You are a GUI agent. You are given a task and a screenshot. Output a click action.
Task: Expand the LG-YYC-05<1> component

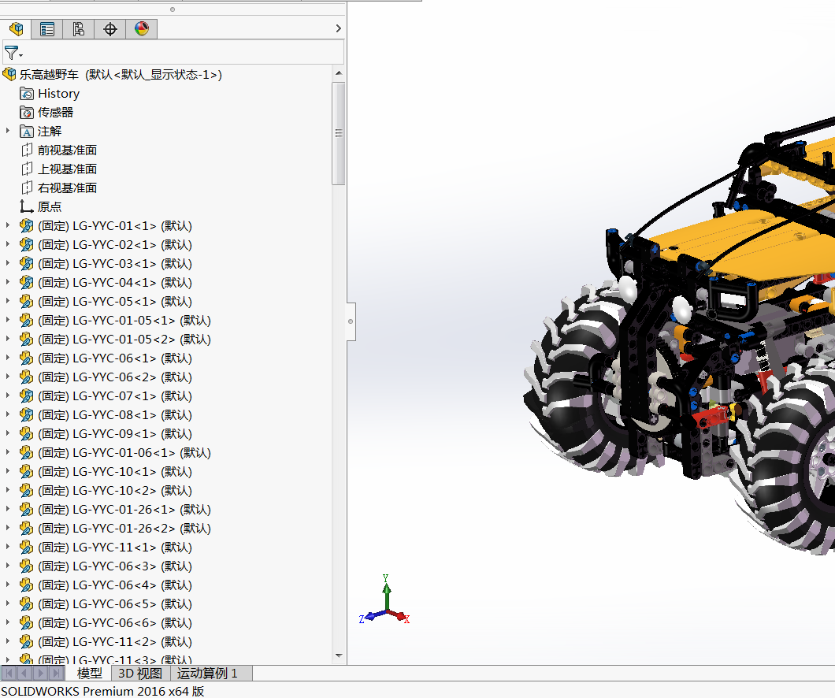[x=7, y=301]
